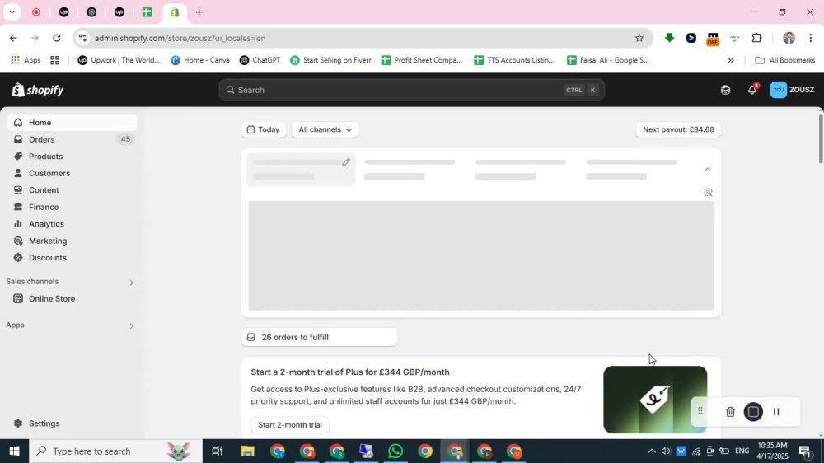Image resolution: width=824 pixels, height=463 pixels.
Task: Open the ChatGPT bookmark
Action: point(260,60)
